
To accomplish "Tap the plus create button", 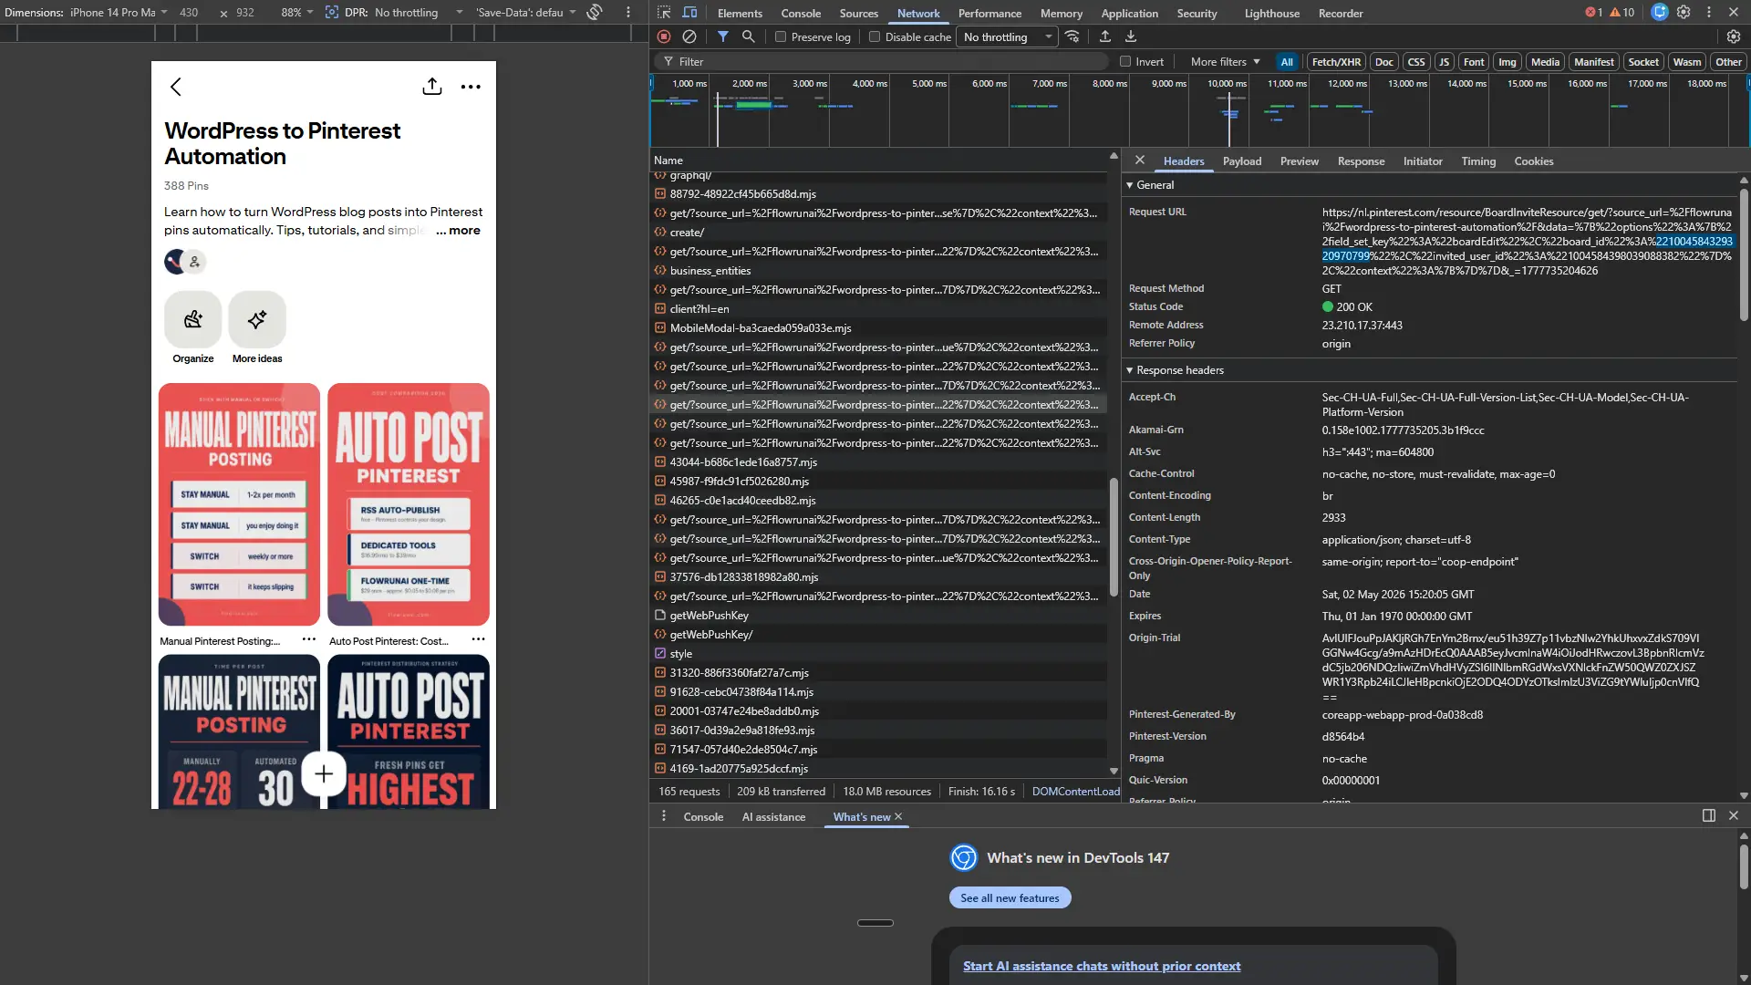I will point(324,774).
